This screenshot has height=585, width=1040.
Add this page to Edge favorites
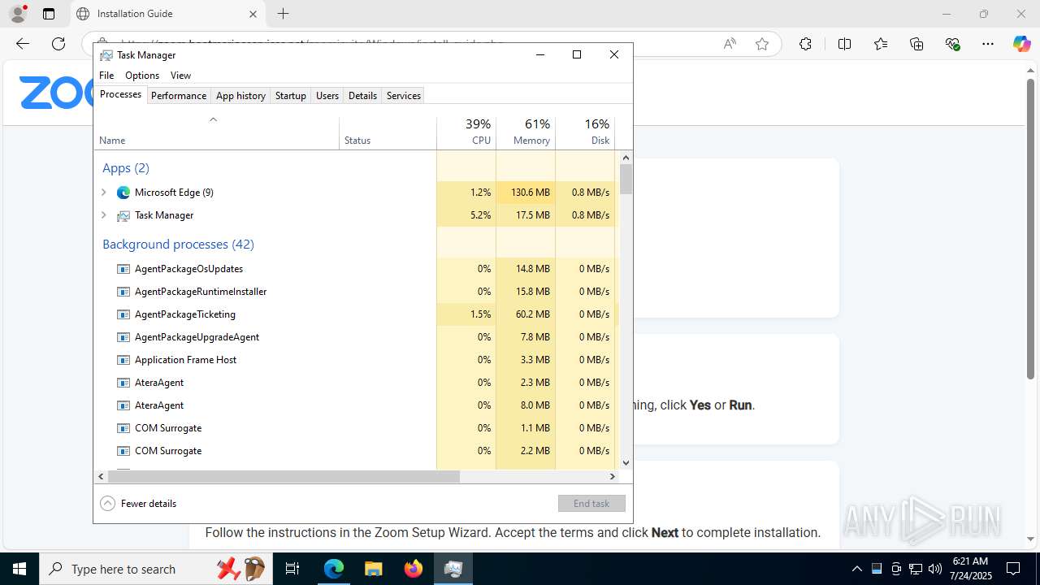pos(762,44)
